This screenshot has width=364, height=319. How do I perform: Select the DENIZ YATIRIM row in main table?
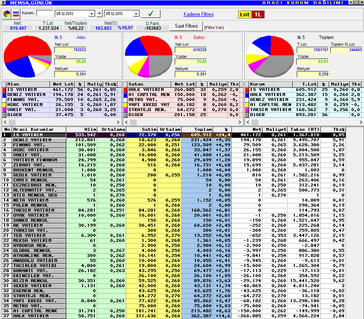coord(174,140)
